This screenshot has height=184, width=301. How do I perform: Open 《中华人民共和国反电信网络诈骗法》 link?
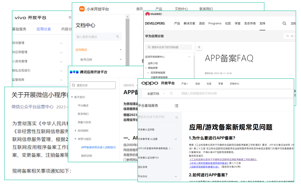[x=209, y=163]
